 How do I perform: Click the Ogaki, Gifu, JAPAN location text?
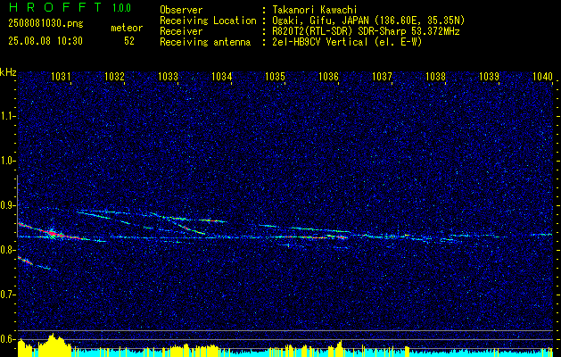pos(368,21)
